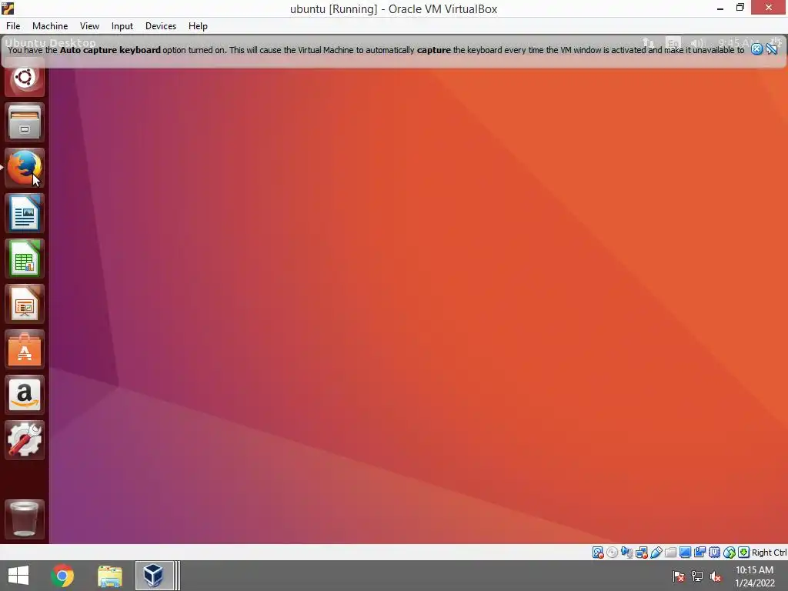Open the View menu

coord(89,26)
